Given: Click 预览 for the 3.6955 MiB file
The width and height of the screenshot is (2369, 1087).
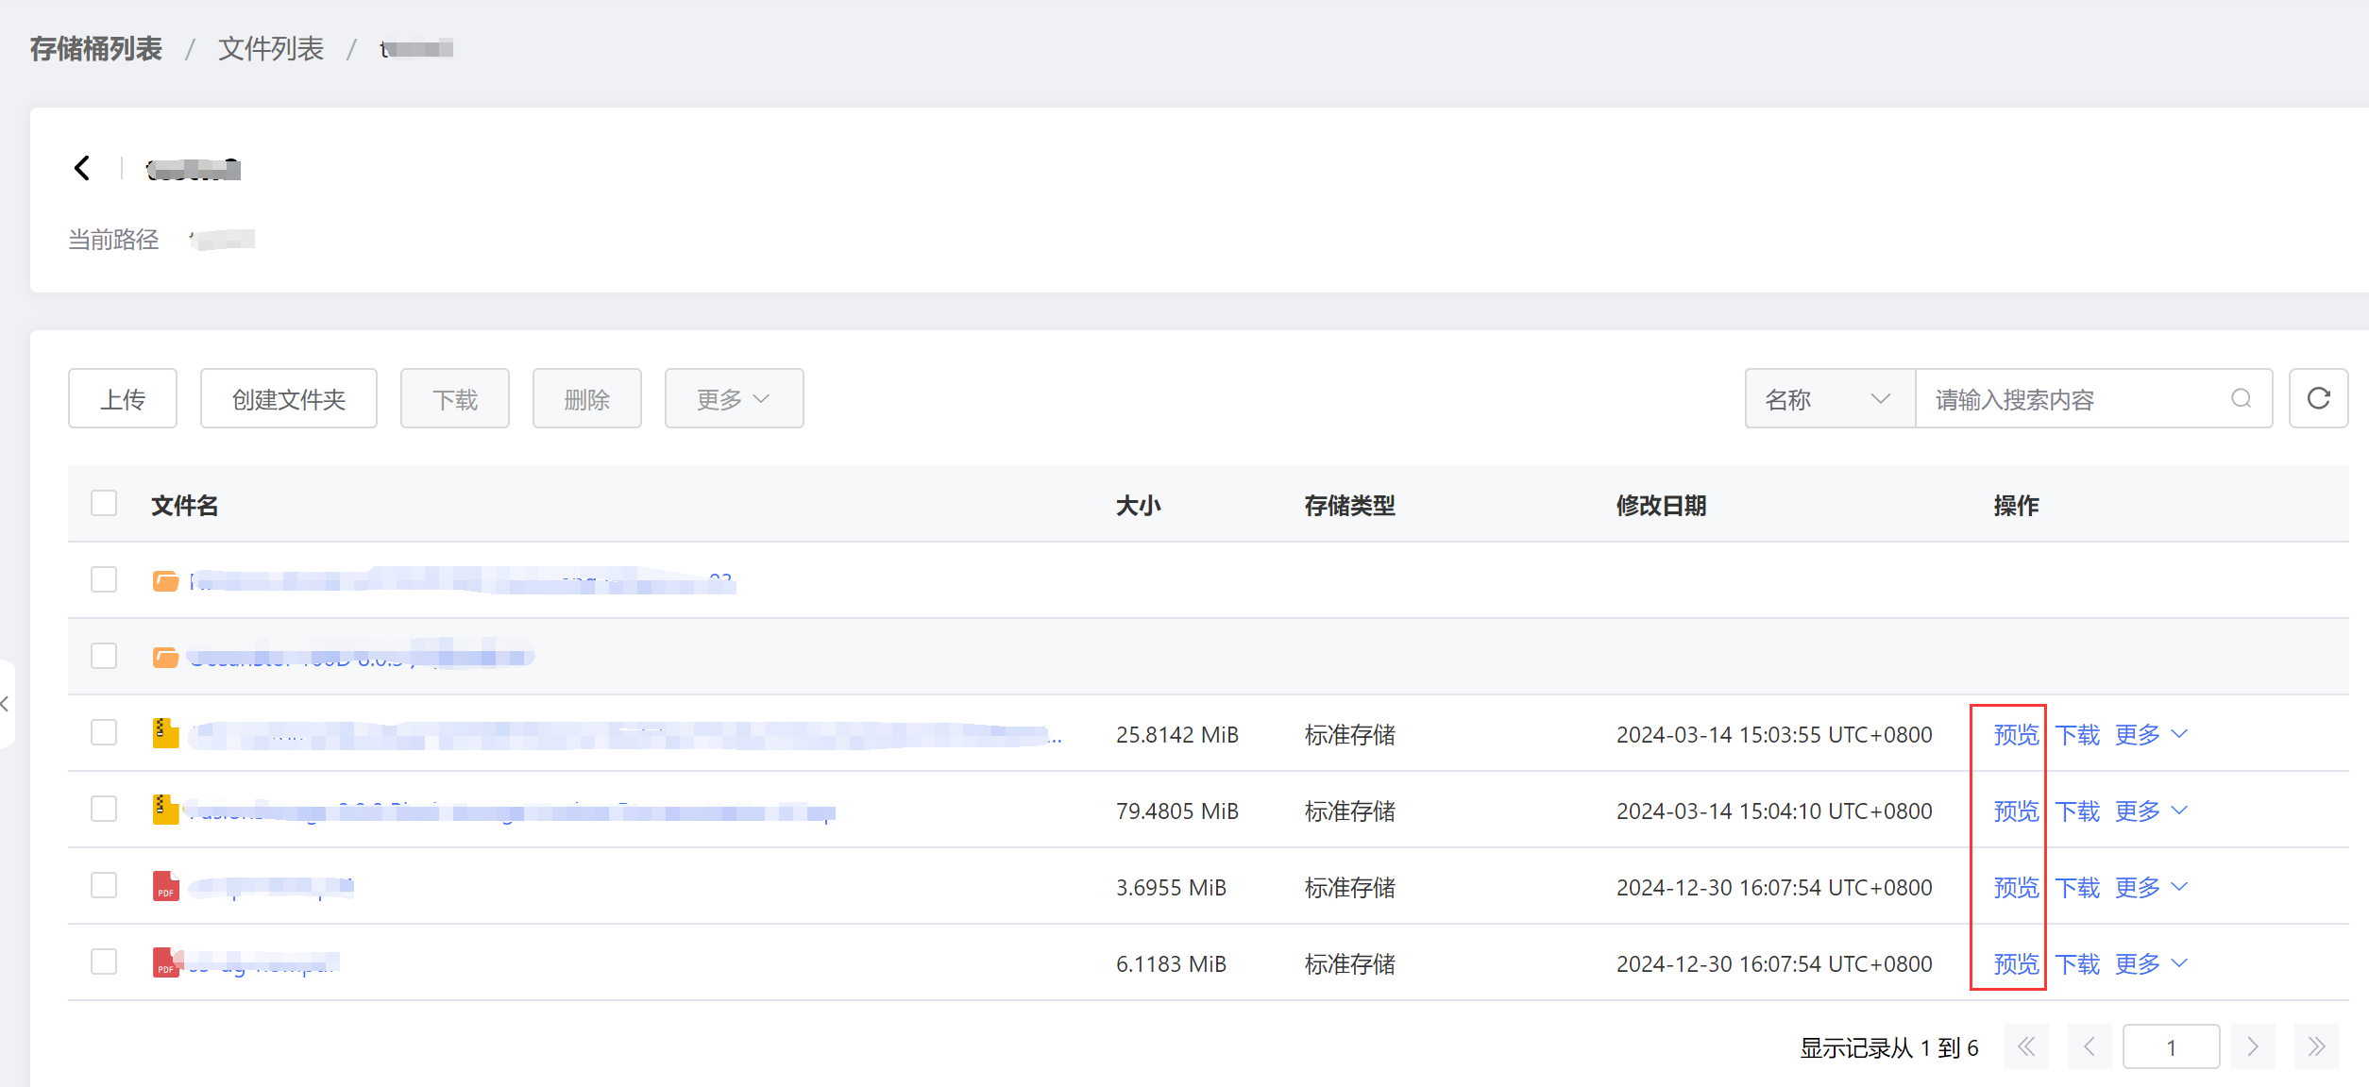Looking at the screenshot, I should tap(2015, 887).
